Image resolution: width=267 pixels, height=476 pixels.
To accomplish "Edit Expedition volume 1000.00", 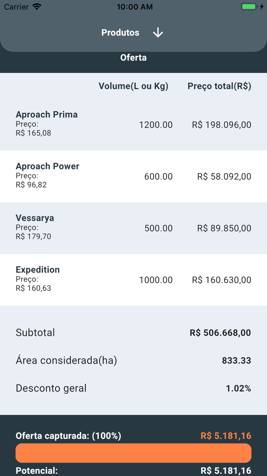I will click(x=156, y=280).
